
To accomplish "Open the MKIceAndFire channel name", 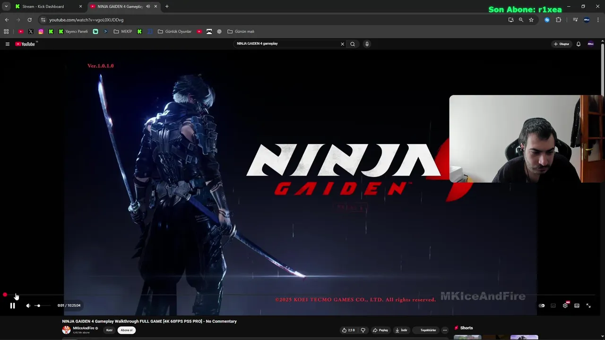I will [x=84, y=328].
